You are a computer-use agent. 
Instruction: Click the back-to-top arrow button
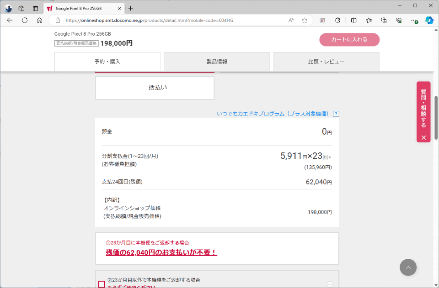(408, 267)
